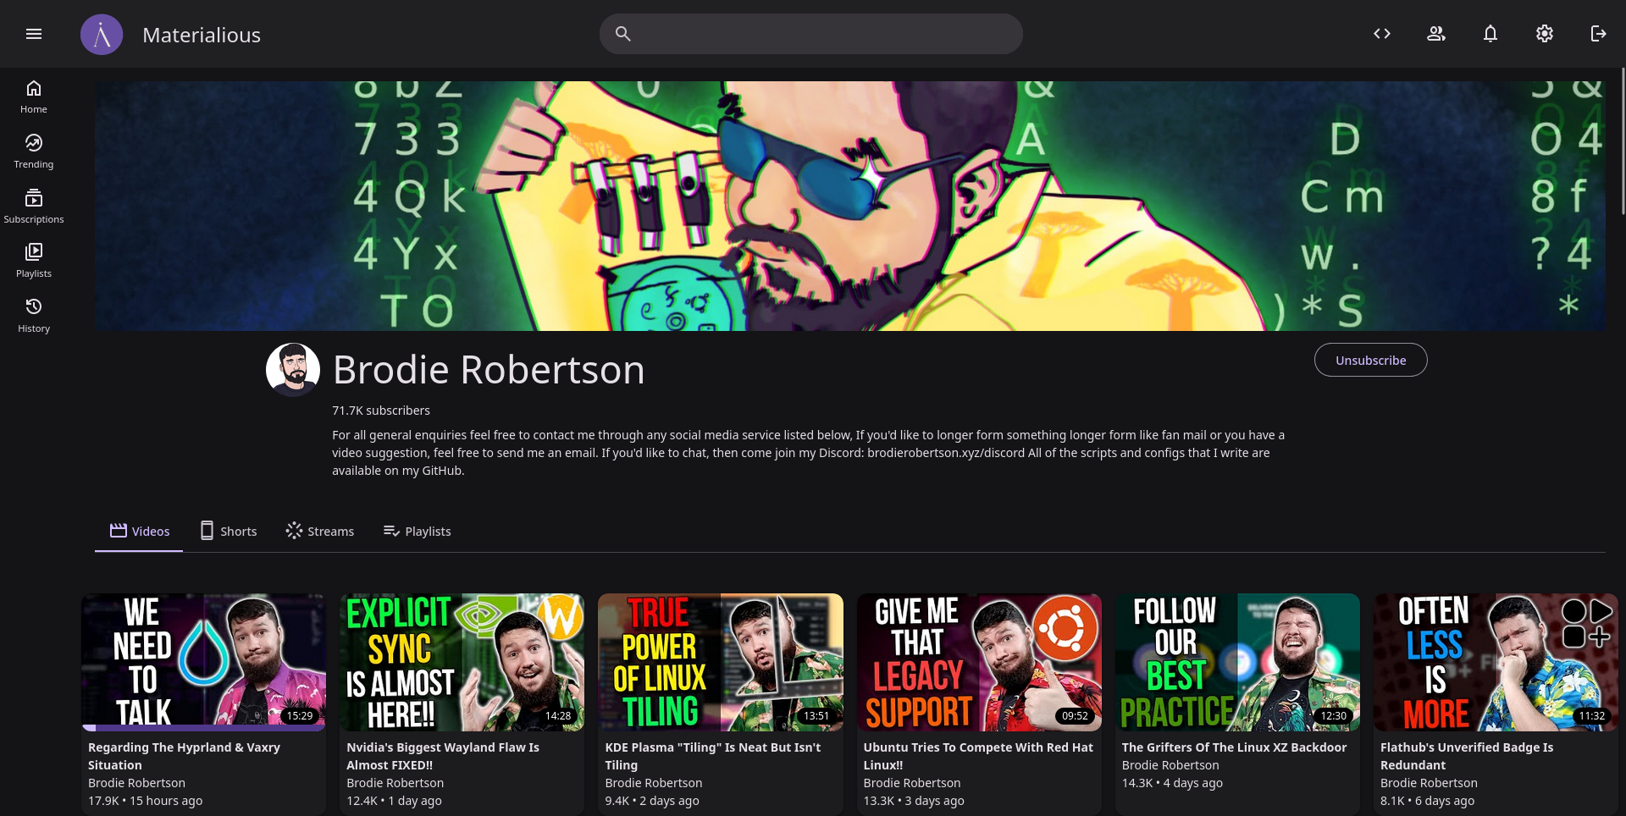
Task: Focus the search input field
Action: [x=810, y=34]
